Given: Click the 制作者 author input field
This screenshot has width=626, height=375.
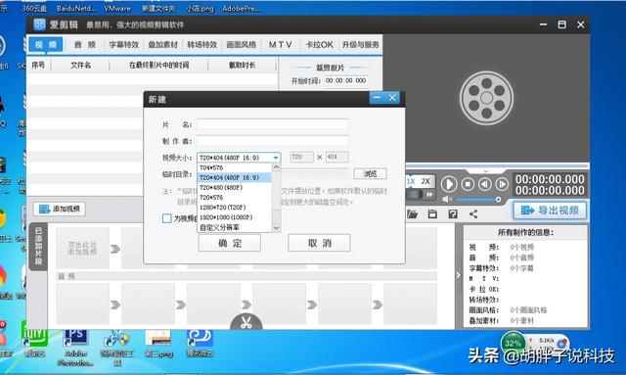Looking at the screenshot, I should tap(273, 141).
